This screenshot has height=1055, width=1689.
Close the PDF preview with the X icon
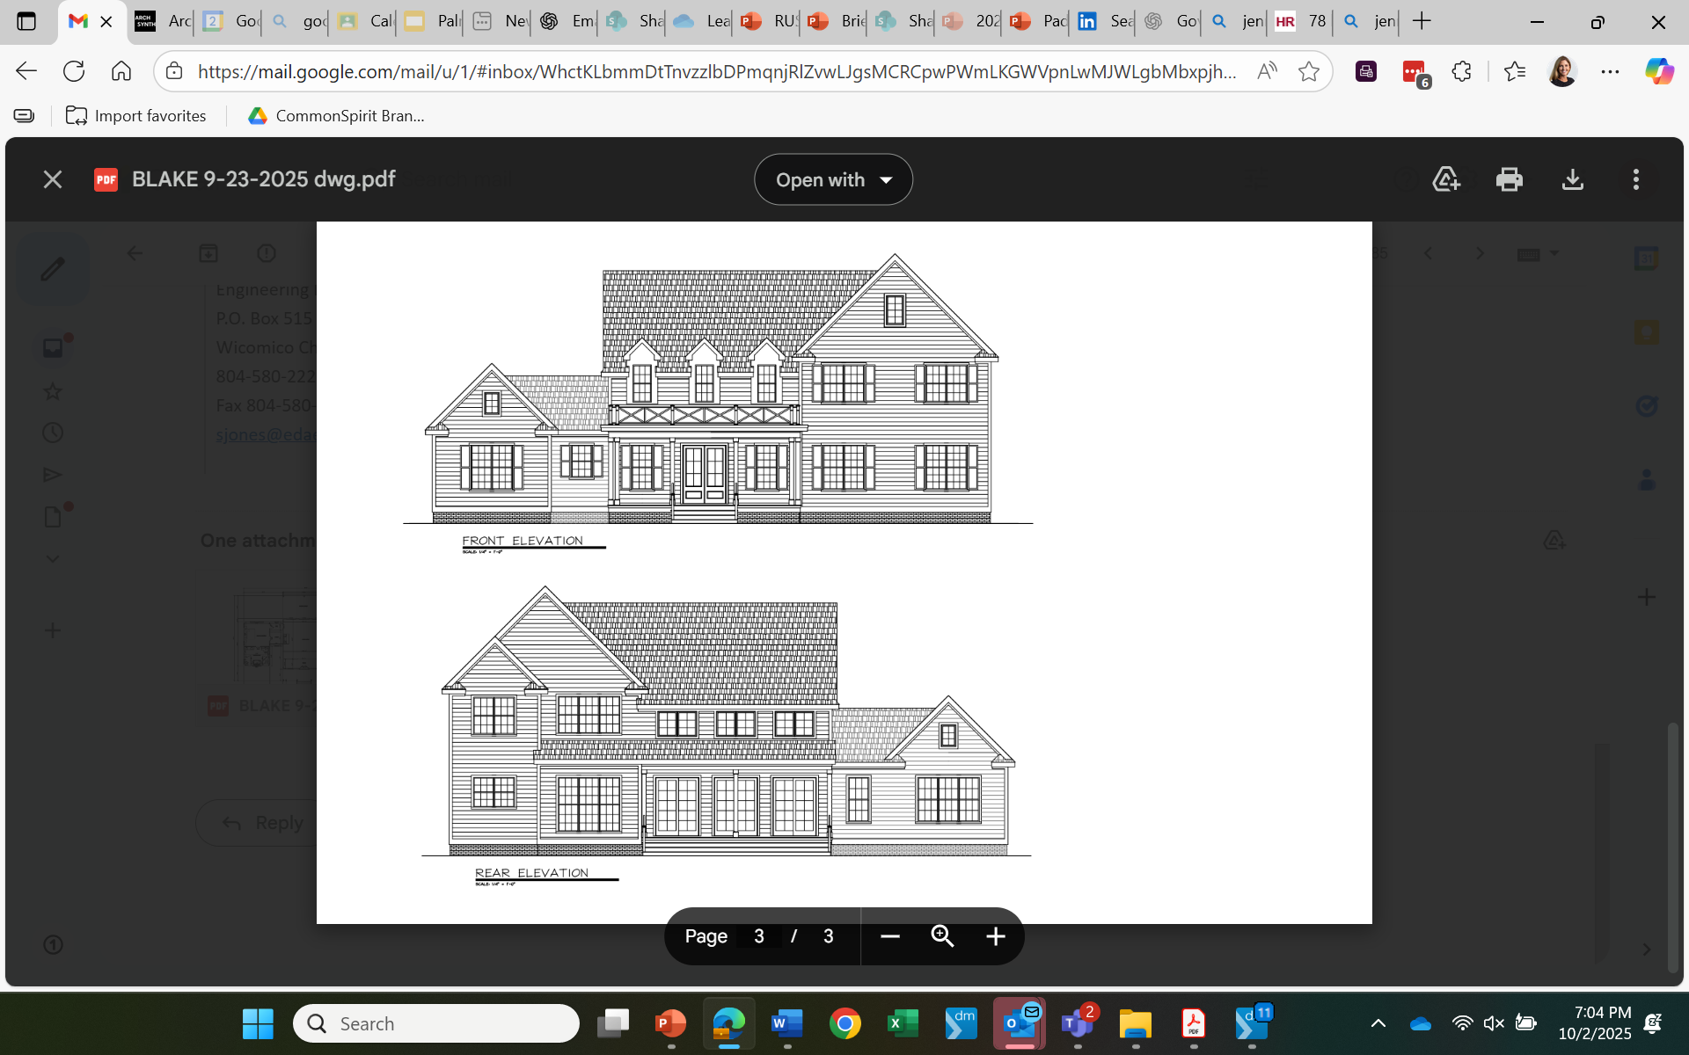pyautogui.click(x=53, y=179)
